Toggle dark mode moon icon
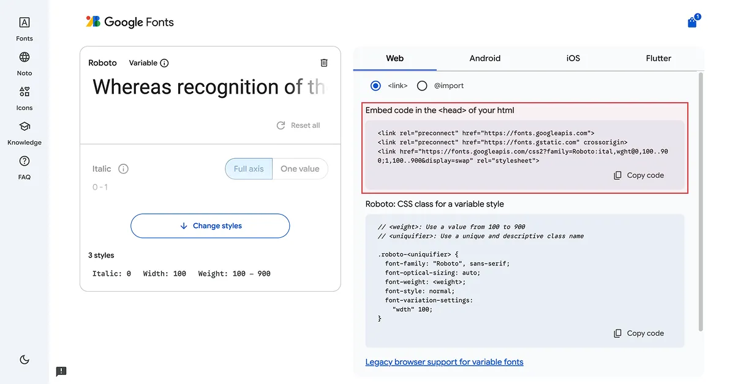Screen dimensions: 735x384 24,360
